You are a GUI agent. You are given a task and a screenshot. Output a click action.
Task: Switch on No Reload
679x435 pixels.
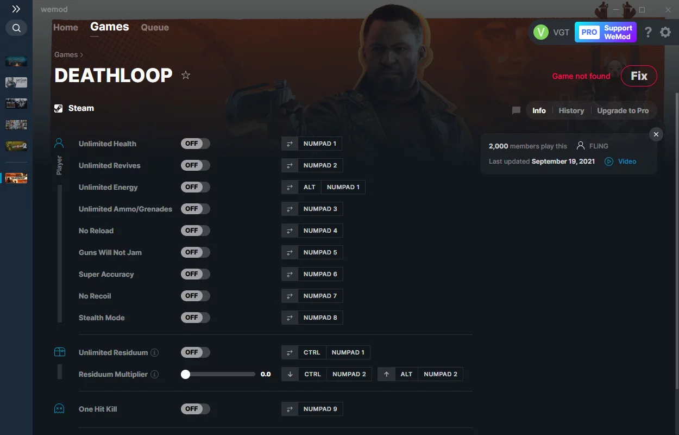[x=195, y=231]
